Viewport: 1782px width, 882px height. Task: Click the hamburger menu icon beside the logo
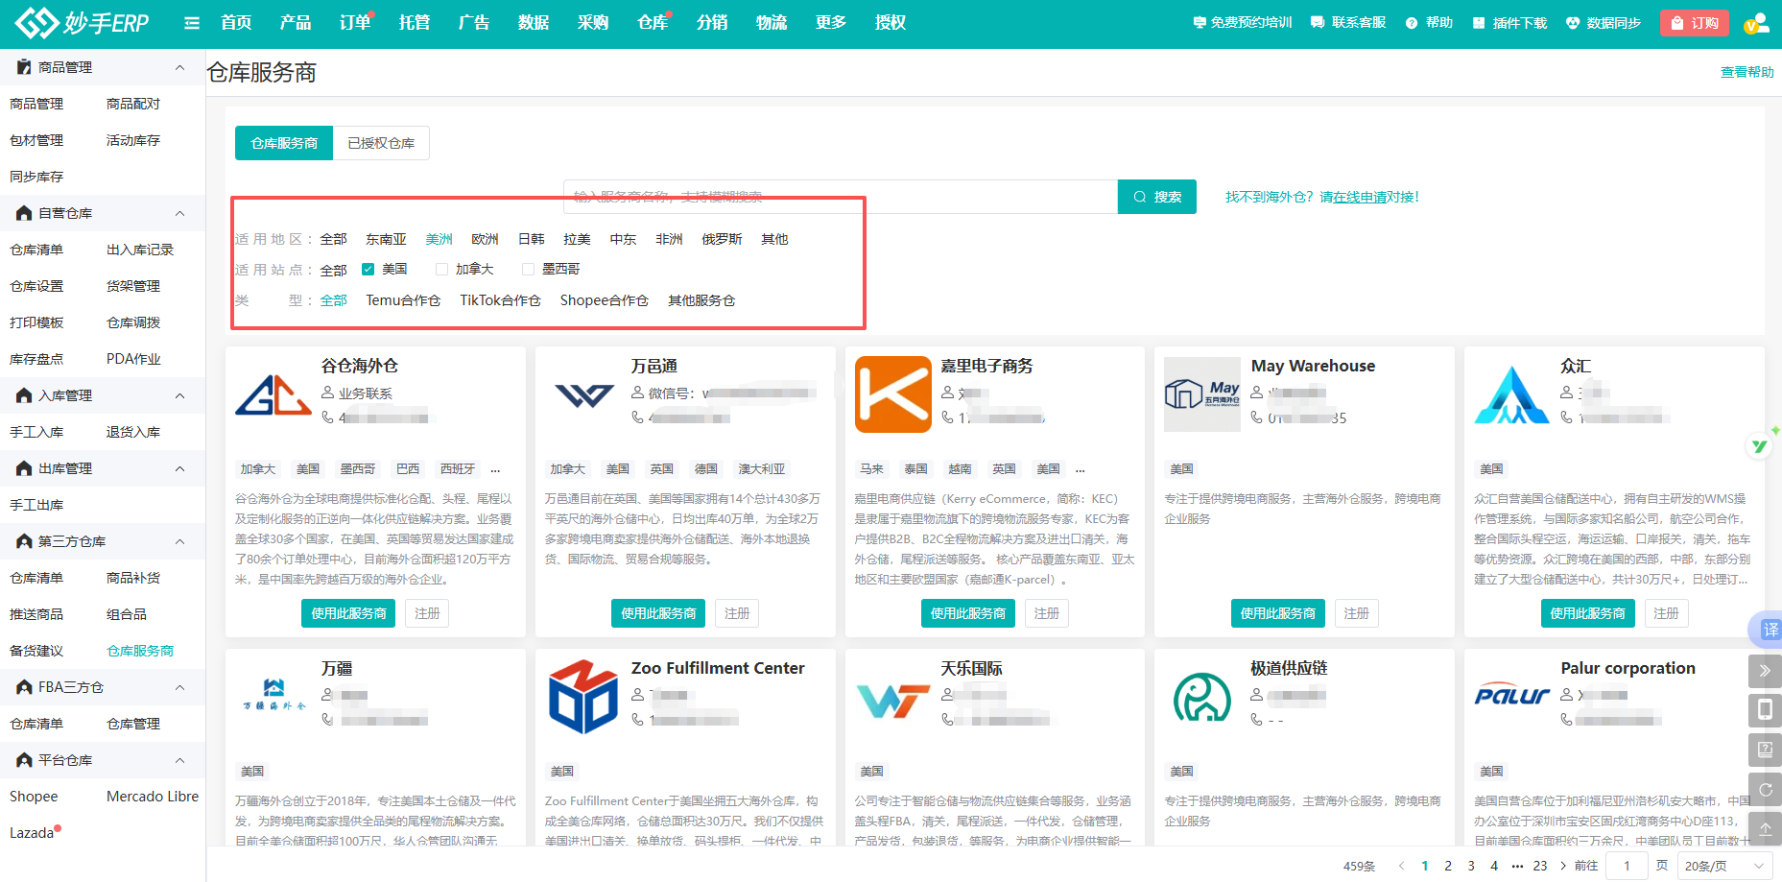pos(192,23)
